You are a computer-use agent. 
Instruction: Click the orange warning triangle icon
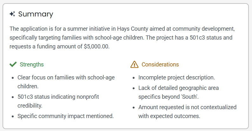[134, 64]
